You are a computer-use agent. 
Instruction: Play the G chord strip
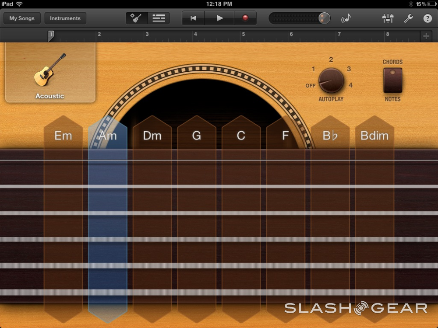click(x=197, y=219)
